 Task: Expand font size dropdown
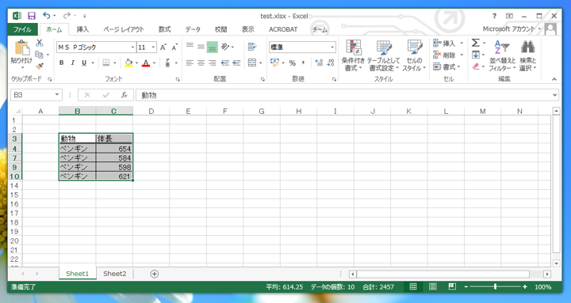(153, 47)
